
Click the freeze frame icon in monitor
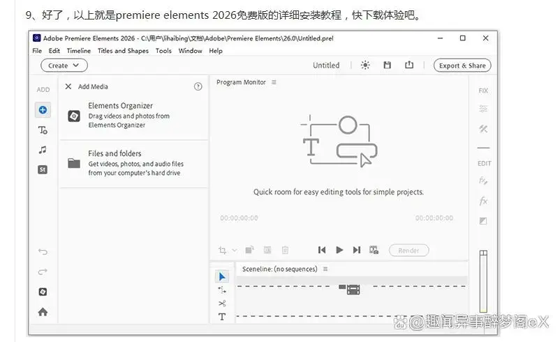(x=267, y=250)
